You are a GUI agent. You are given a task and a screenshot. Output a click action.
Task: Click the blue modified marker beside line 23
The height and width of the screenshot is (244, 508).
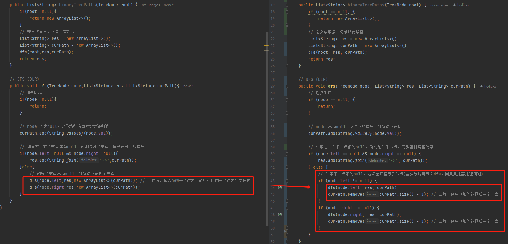[285, 45]
